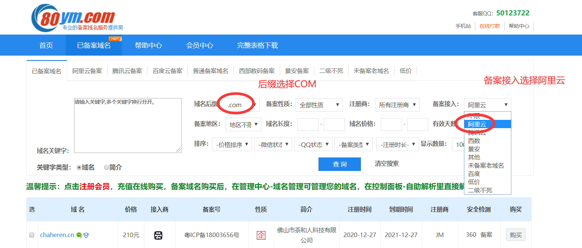
Task: Choose 西数 in the dropdown list
Action: coord(488,141)
